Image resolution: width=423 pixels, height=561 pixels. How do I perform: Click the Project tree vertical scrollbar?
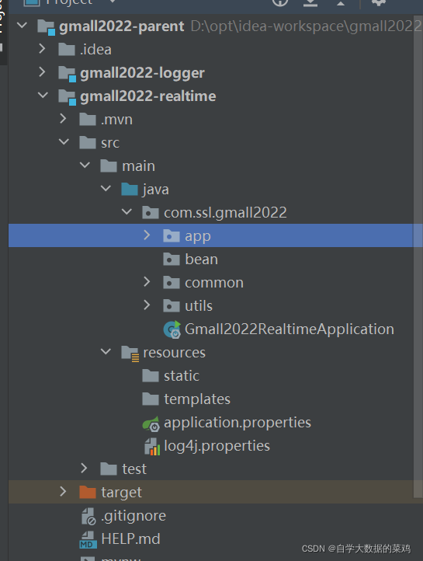418,256
